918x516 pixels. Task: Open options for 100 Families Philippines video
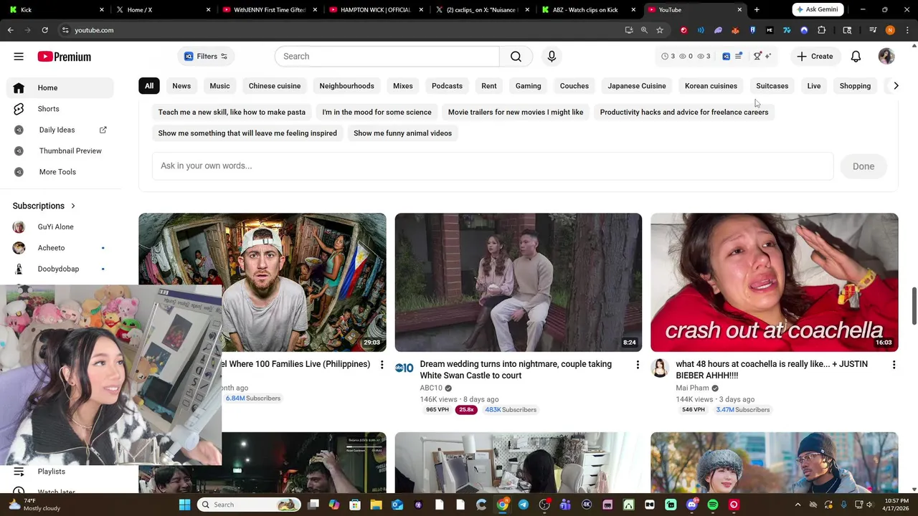(x=382, y=365)
